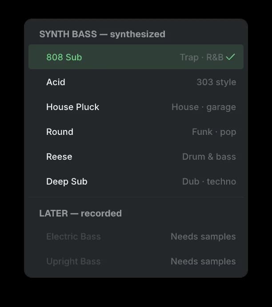Image resolution: width=272 pixels, height=307 pixels.
Task: Click the 'Drum & bass' genre label
Action: (209, 157)
